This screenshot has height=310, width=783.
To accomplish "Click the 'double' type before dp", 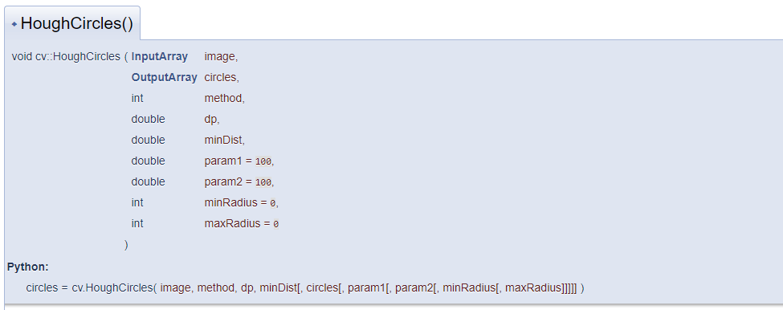I will pyautogui.click(x=148, y=120).
